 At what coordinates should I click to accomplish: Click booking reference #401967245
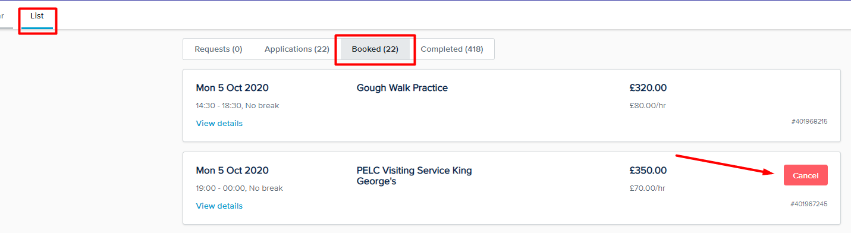[809, 204]
